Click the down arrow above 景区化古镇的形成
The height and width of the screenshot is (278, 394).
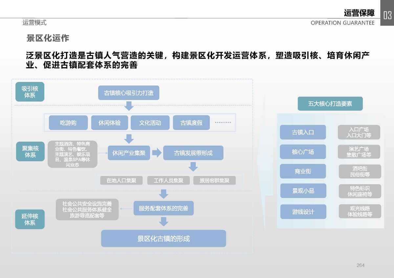[163, 222]
